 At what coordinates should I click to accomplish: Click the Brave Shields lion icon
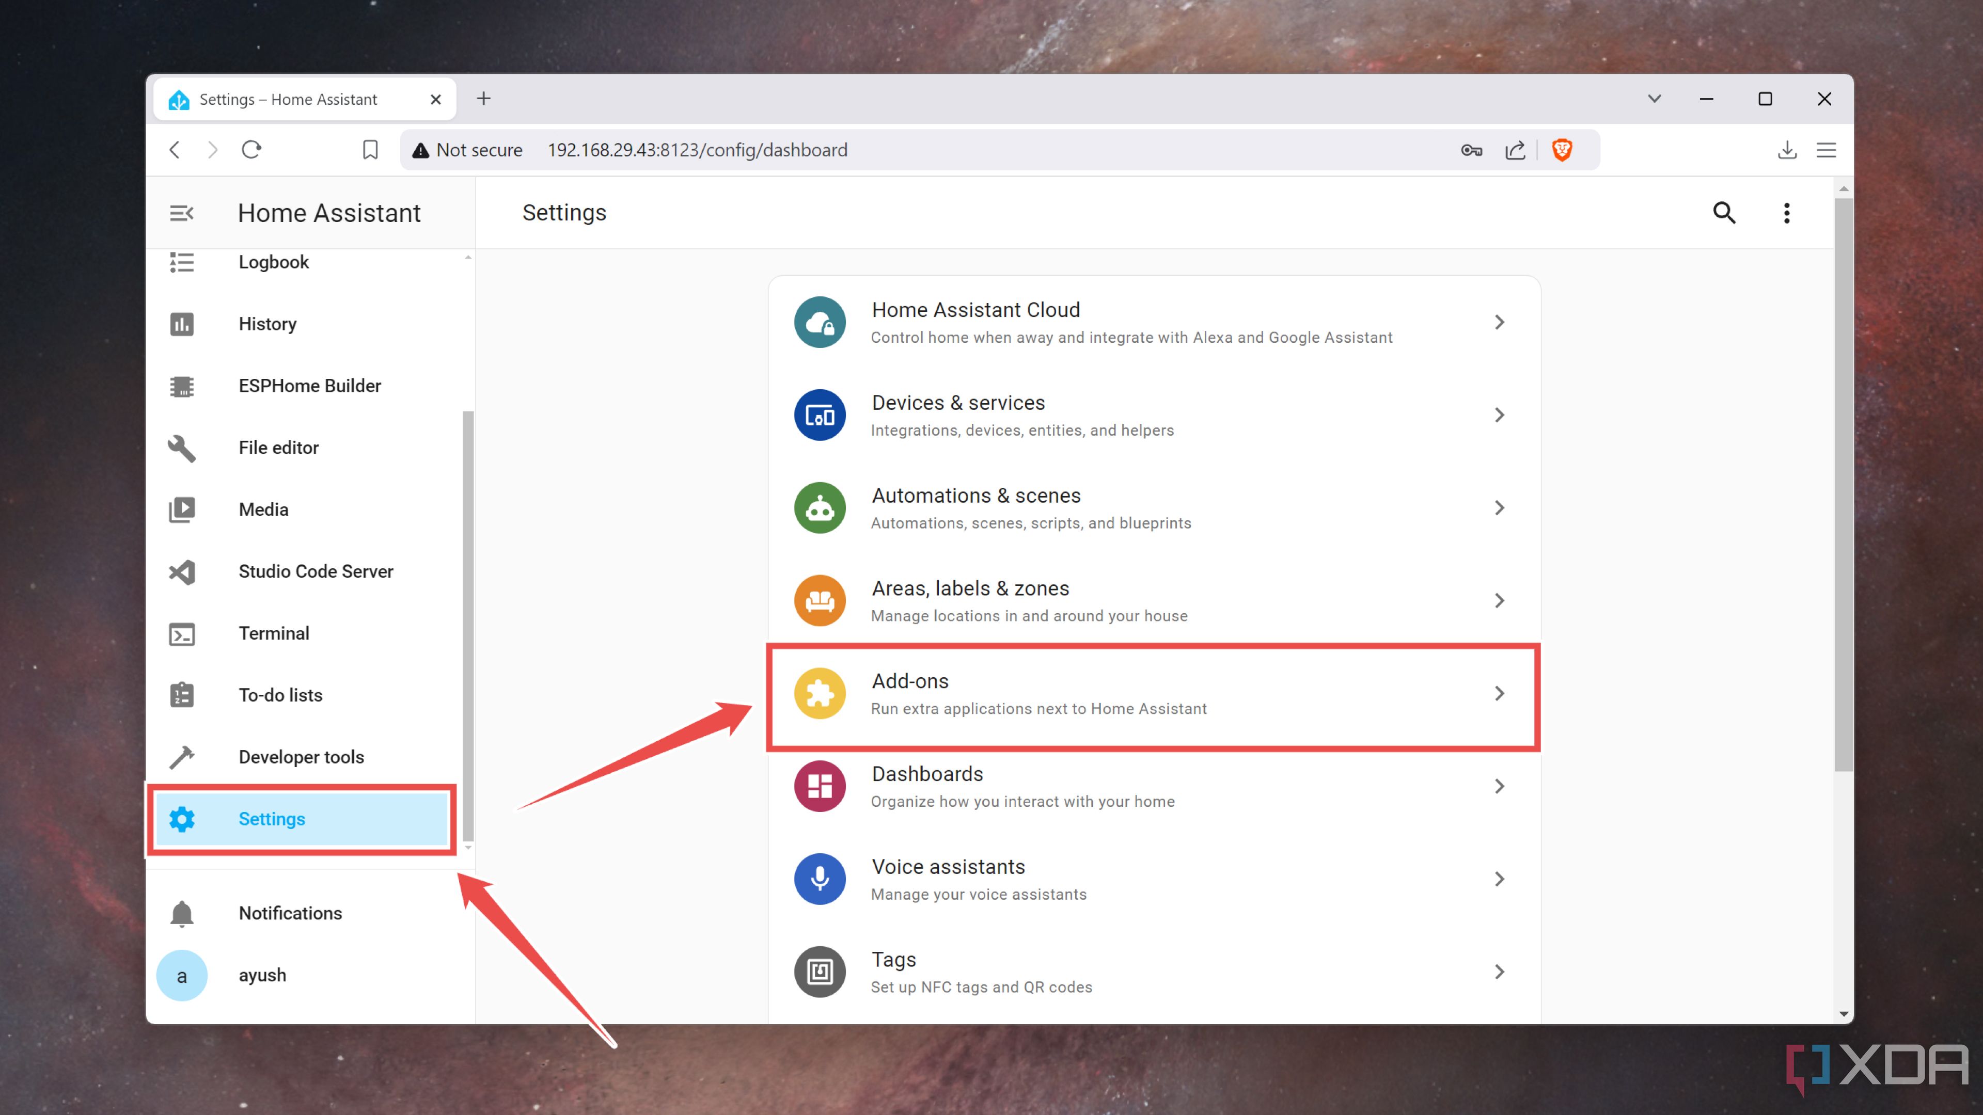(1562, 150)
